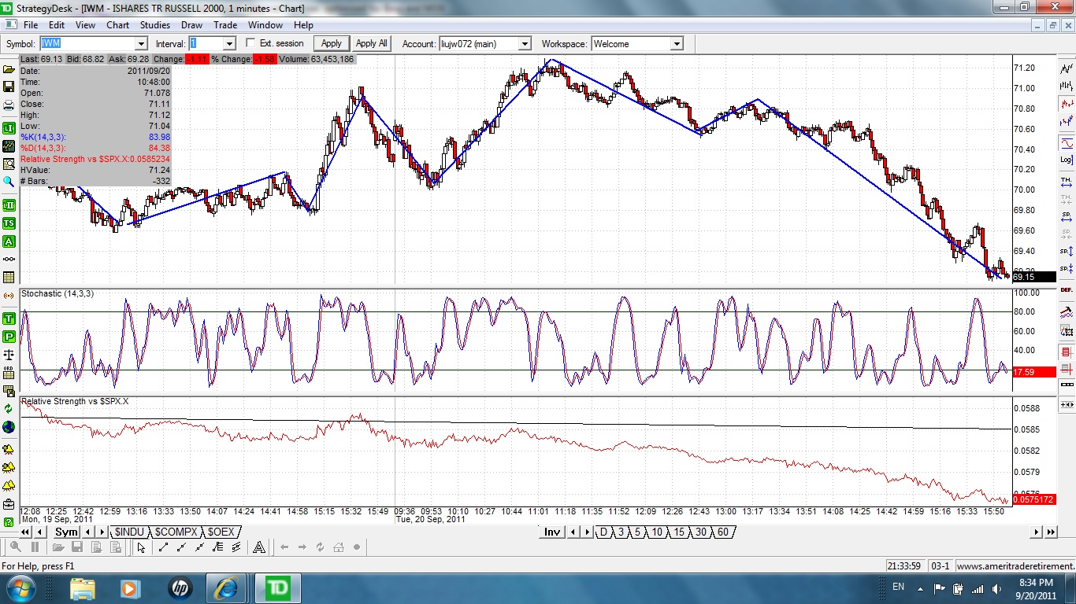Expand the Symbol dropdown arrow
The width and height of the screenshot is (1076, 604).
click(141, 44)
